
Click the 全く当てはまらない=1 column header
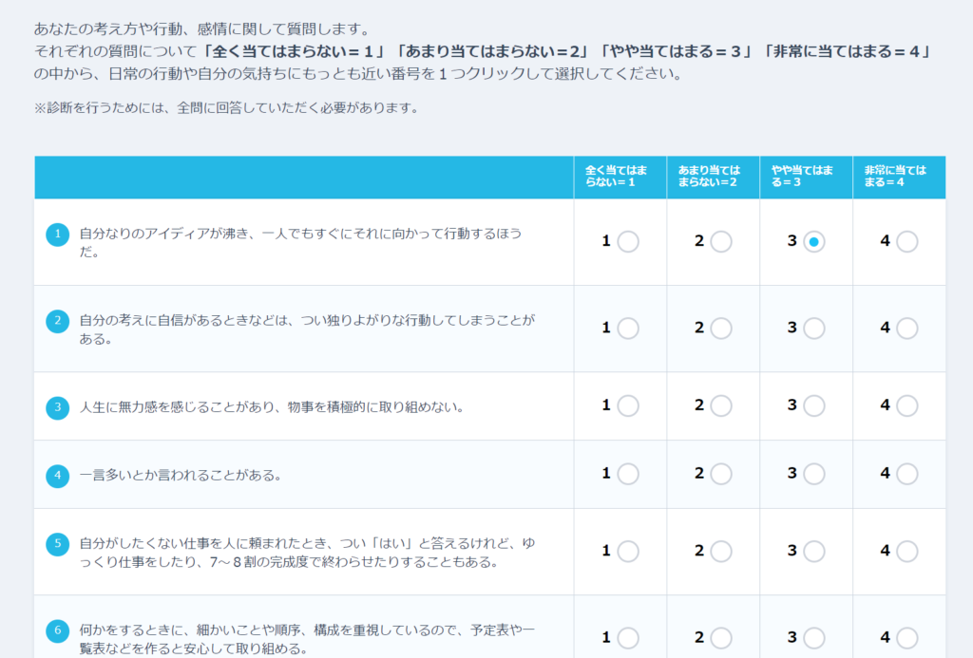click(620, 176)
